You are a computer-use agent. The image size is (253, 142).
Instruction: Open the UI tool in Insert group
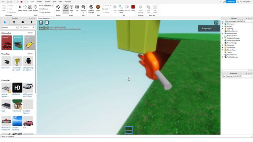pos(77,8)
